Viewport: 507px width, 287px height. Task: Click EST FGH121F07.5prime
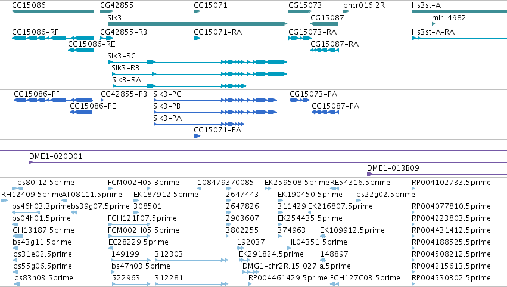tap(142, 218)
